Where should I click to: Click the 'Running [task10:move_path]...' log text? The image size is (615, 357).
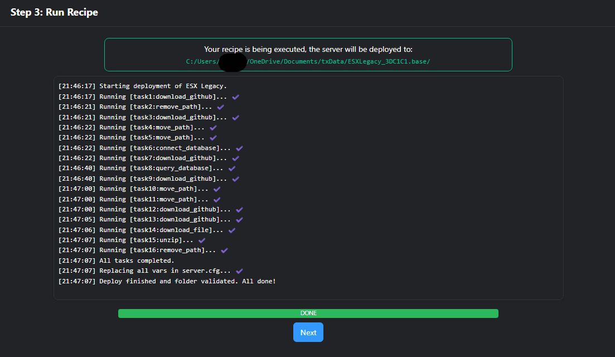(154, 189)
